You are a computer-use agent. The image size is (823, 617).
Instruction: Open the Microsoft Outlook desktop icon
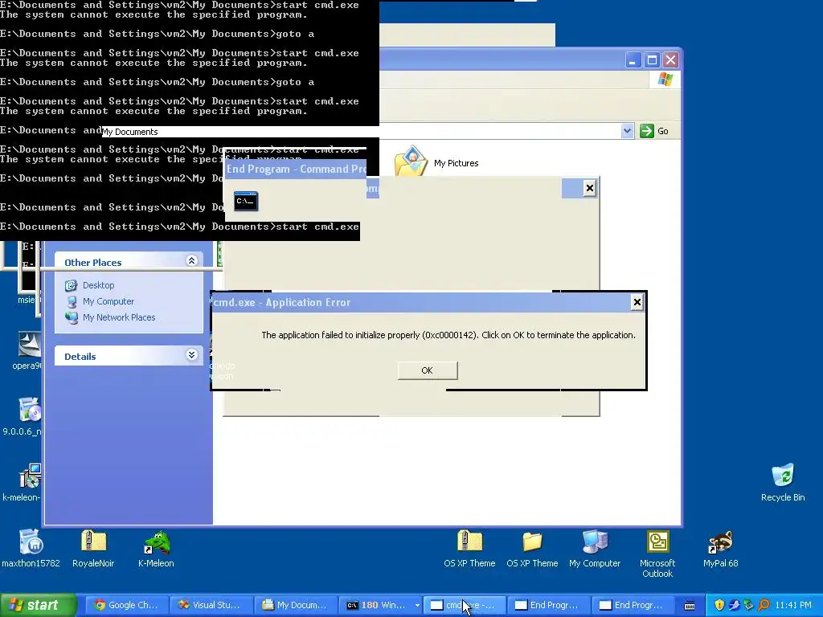click(x=657, y=554)
